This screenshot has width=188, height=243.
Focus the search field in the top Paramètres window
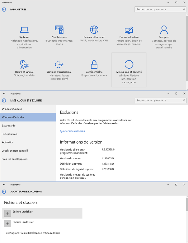[x=160, y=9]
